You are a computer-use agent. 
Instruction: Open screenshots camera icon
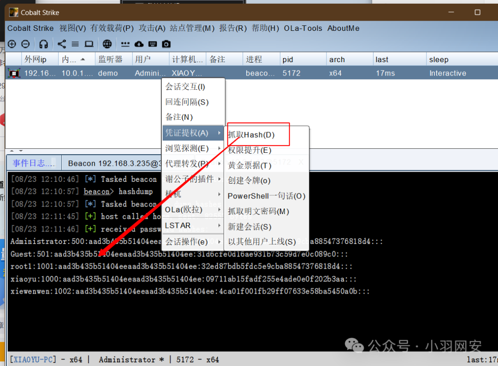click(166, 44)
